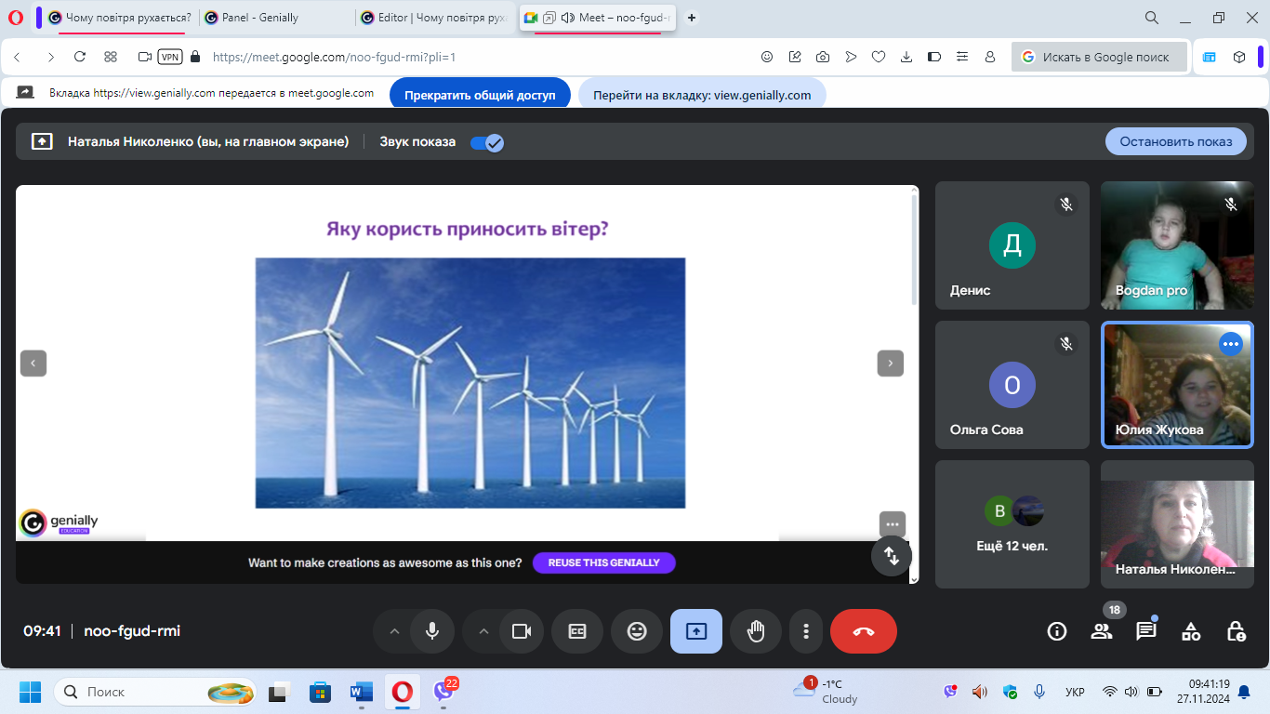1270x714 pixels.
Task: Go to the next slide arrow
Action: pyautogui.click(x=890, y=364)
